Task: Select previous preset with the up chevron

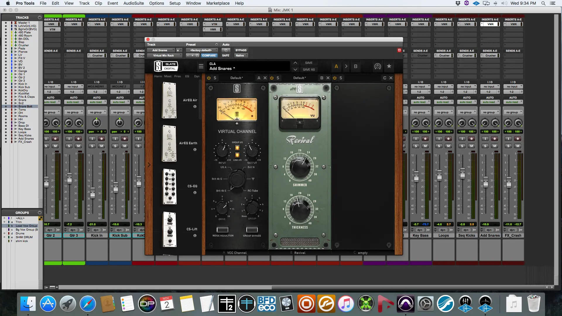Action: [295, 63]
